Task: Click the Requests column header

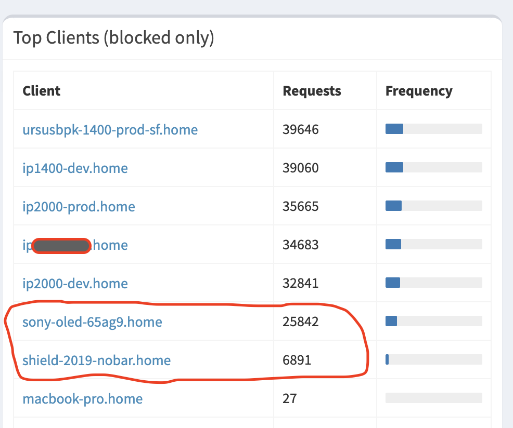Action: point(312,91)
